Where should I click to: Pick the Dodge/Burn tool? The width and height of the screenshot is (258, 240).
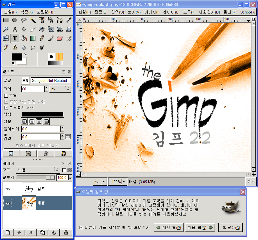pyautogui.click(x=42, y=48)
